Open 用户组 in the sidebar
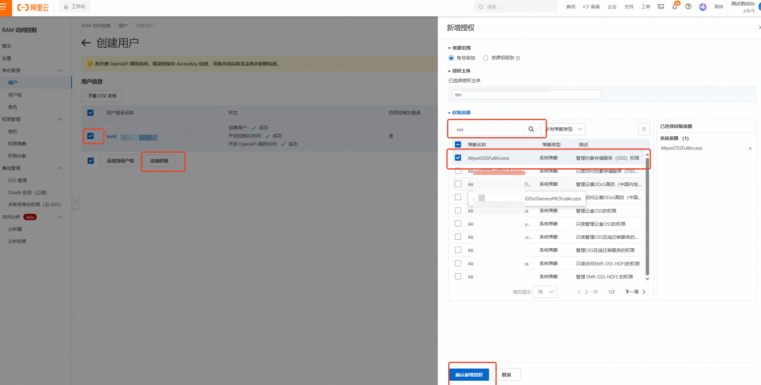This screenshot has height=385, width=761. [x=15, y=95]
